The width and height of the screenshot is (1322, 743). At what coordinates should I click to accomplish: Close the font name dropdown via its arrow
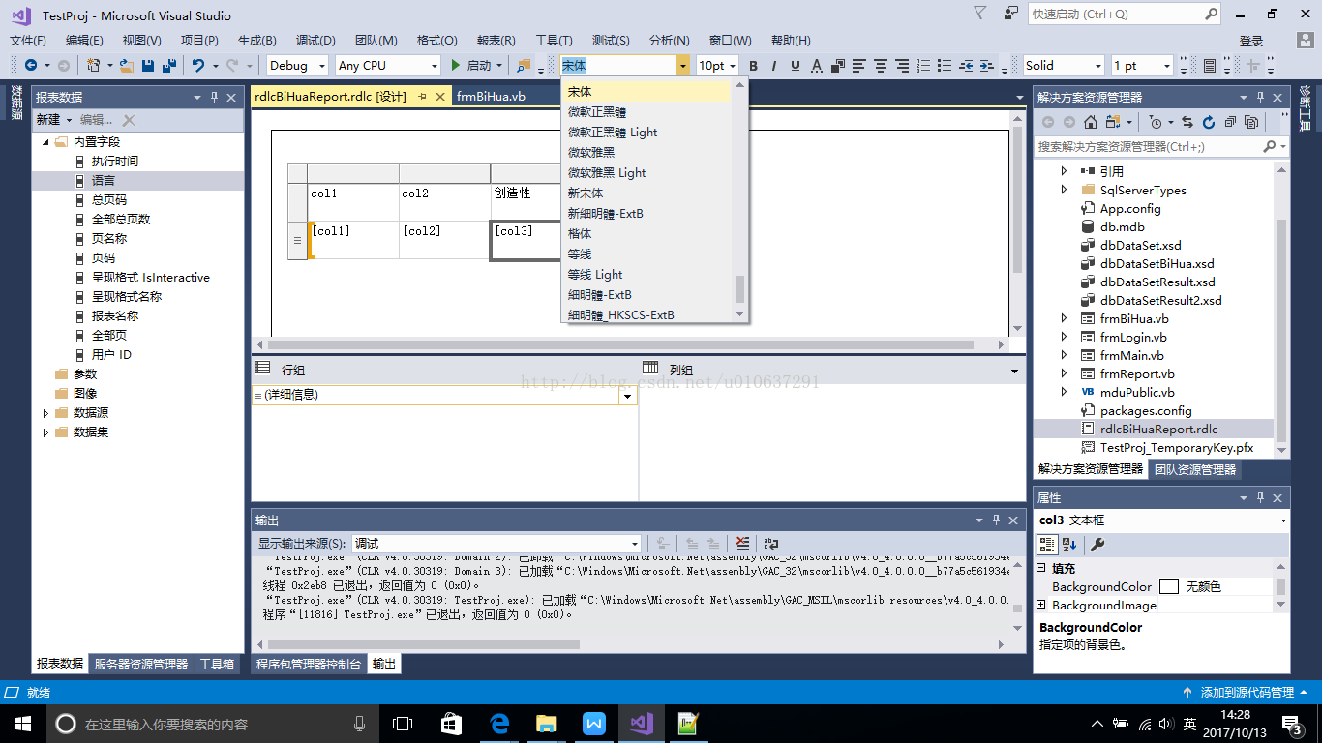point(683,66)
